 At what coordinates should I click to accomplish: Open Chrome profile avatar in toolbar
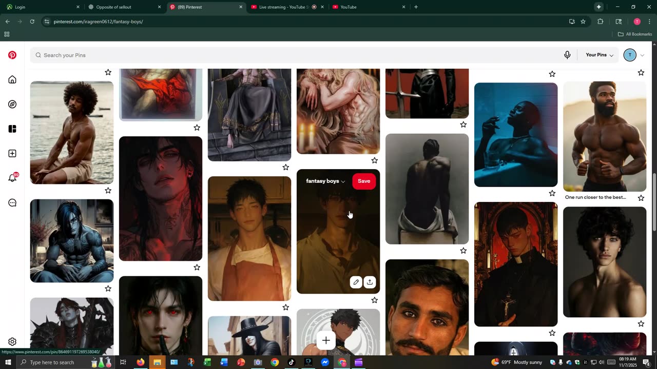[x=637, y=22]
